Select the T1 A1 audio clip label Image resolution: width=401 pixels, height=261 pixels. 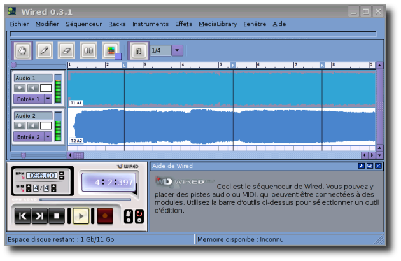pyautogui.click(x=76, y=103)
